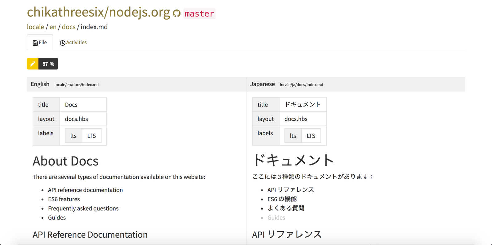This screenshot has width=492, height=245.
Task: Select Japanese layout value docs.hbs
Action: coord(303,119)
